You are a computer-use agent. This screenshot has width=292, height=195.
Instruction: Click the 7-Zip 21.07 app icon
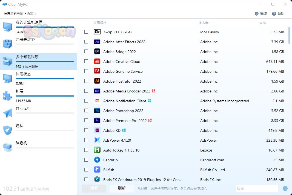tap(97, 32)
